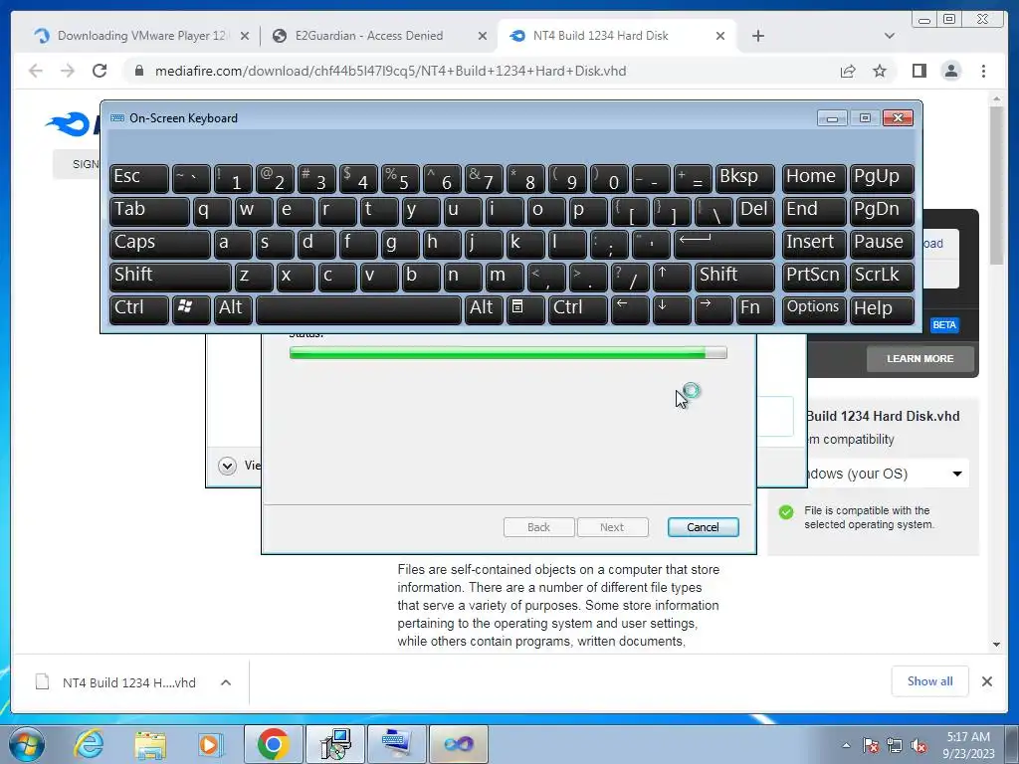Click the installer green progress bar

click(x=509, y=353)
